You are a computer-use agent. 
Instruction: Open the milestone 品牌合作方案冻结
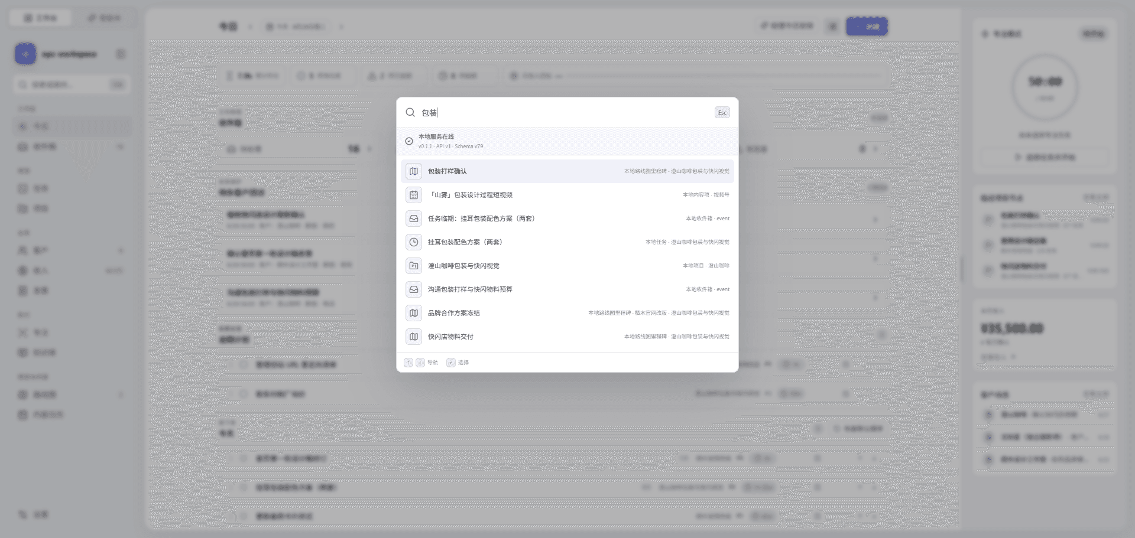[x=567, y=313]
